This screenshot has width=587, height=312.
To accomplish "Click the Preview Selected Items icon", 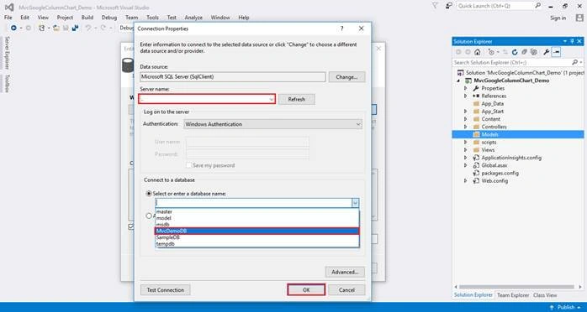I will [x=556, y=52].
